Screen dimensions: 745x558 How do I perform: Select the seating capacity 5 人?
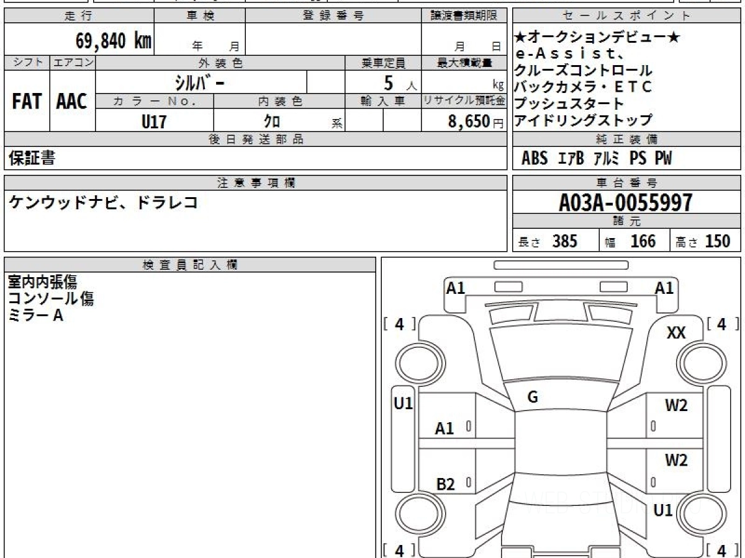click(x=401, y=83)
